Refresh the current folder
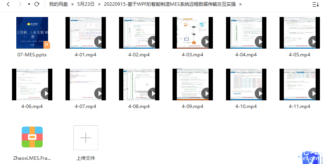The image size is (323, 164). point(37,5)
